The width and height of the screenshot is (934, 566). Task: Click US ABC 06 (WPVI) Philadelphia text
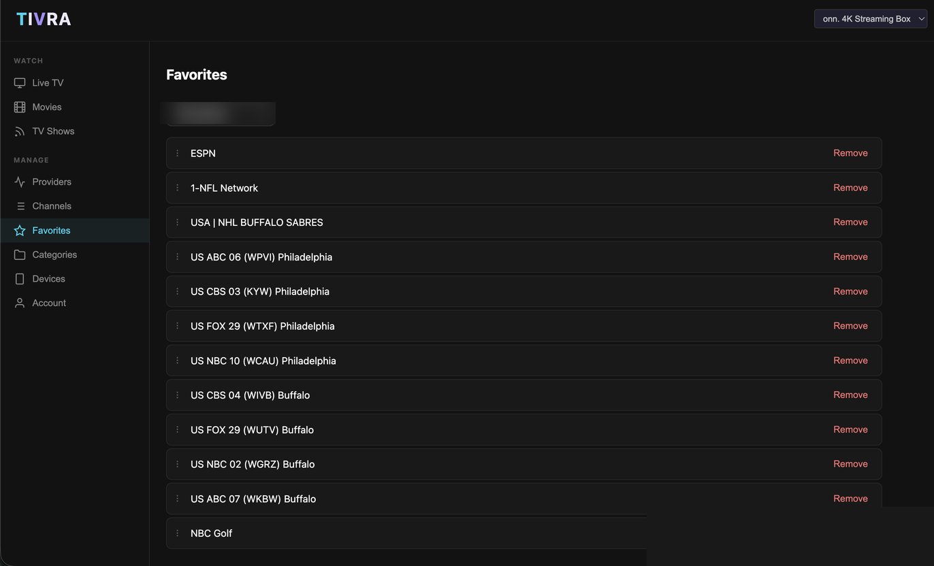tap(261, 257)
